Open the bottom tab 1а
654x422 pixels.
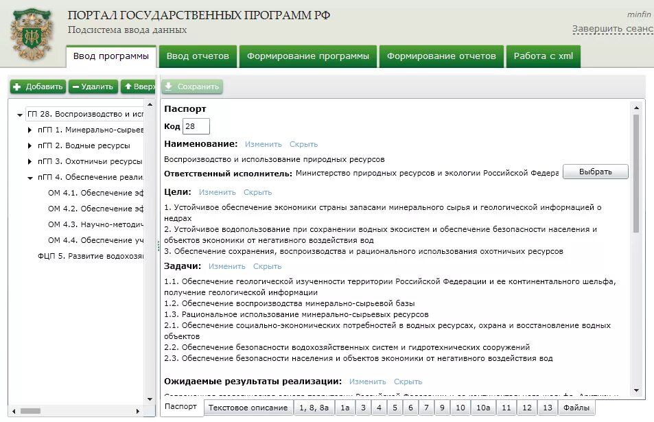click(x=345, y=408)
